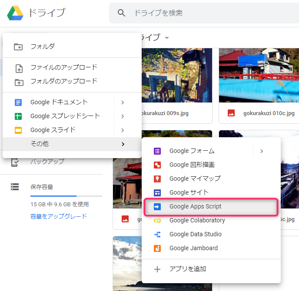299x291 pixels.
Task: Click the storage list icon
Action: (15, 187)
